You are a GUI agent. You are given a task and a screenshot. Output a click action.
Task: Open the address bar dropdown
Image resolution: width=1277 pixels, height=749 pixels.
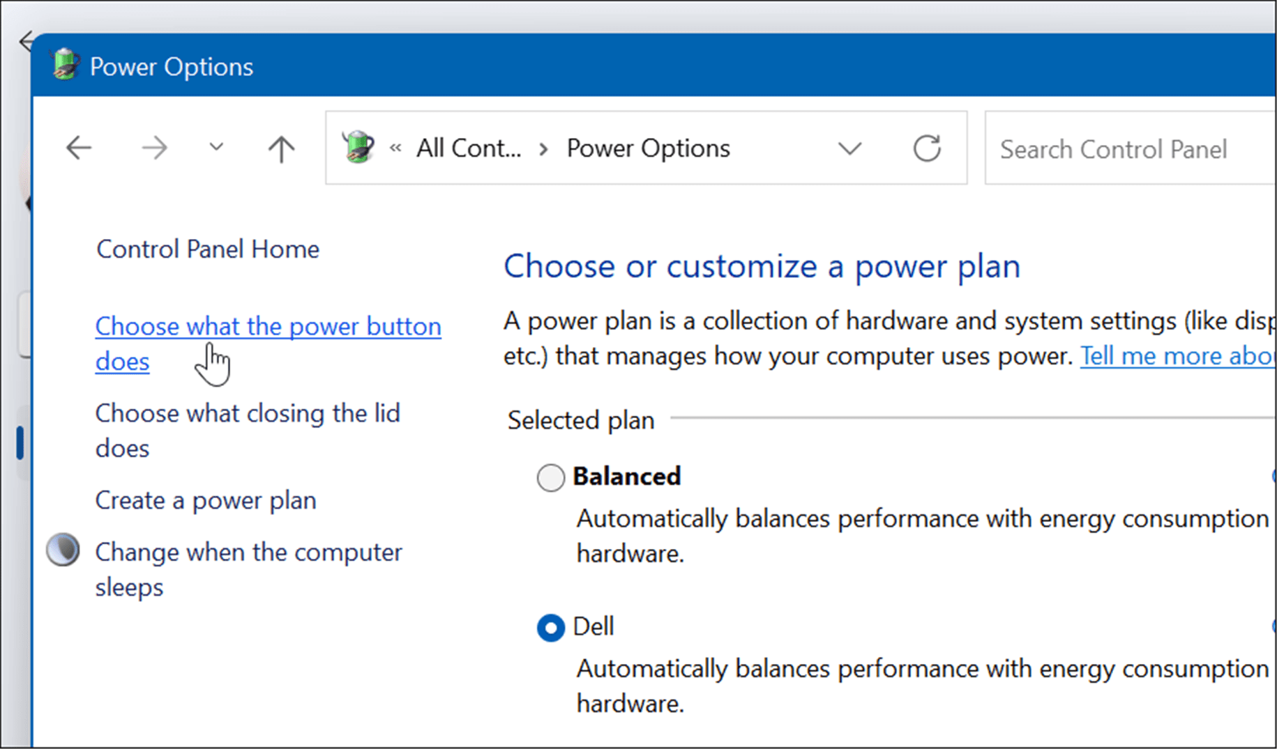pyautogui.click(x=849, y=148)
